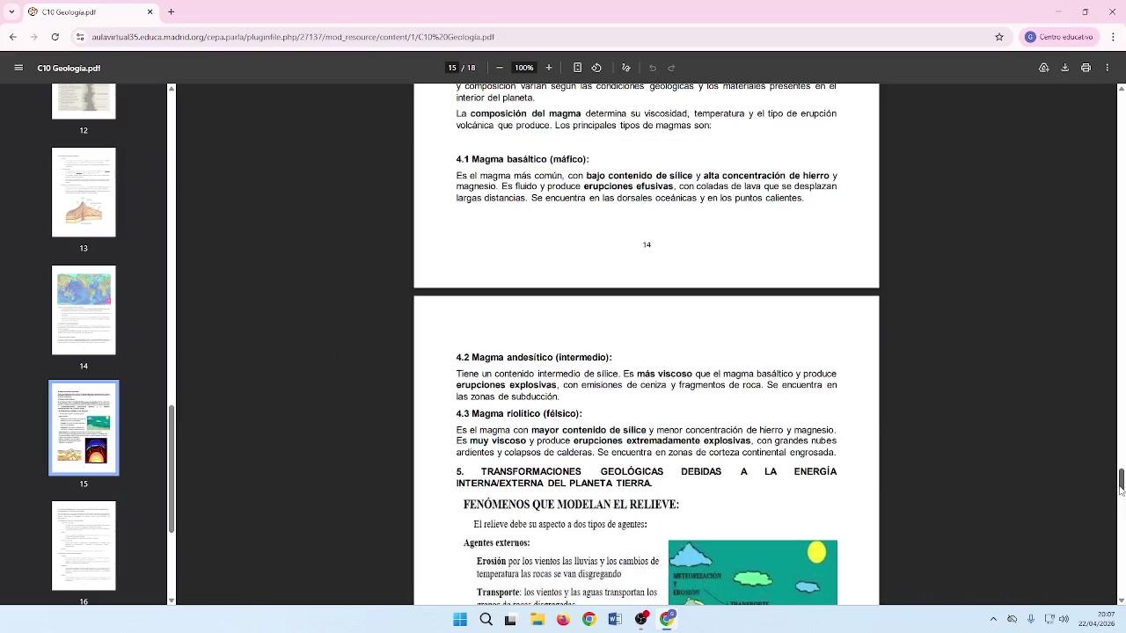Open the volume tray icon
The height and width of the screenshot is (633, 1126).
click(x=1064, y=619)
